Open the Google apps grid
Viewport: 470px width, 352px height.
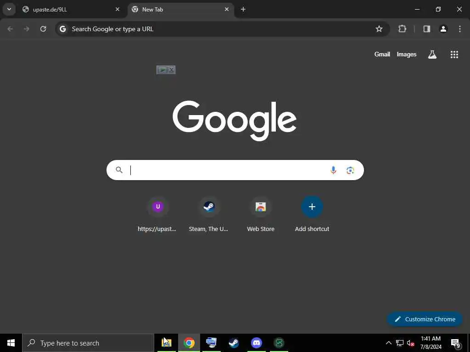point(454,54)
